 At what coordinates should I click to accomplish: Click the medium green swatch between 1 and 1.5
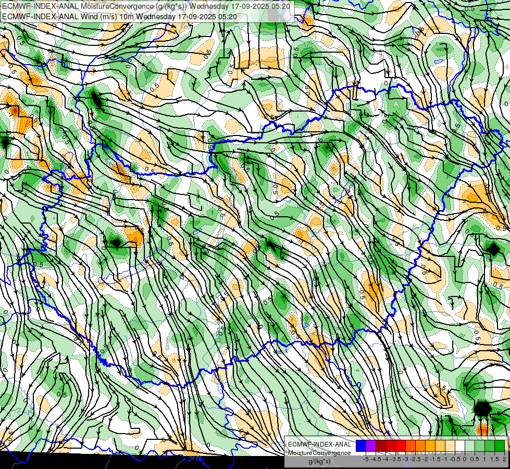coord(490,446)
